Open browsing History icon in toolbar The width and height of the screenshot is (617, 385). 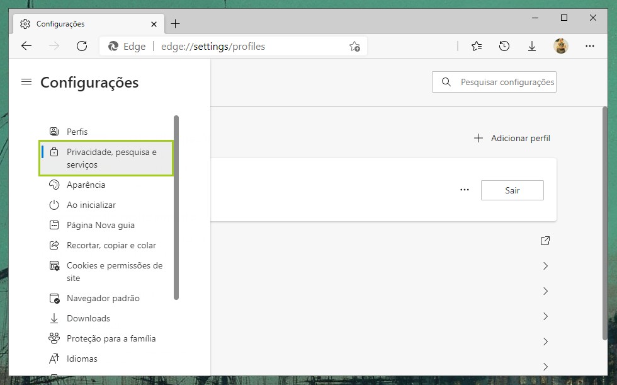(x=504, y=46)
